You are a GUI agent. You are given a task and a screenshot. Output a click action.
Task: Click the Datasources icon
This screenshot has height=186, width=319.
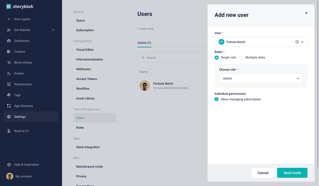coord(9,84)
